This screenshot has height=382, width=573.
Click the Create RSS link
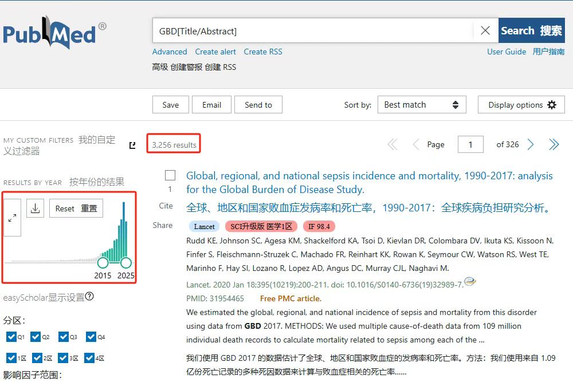click(x=263, y=52)
